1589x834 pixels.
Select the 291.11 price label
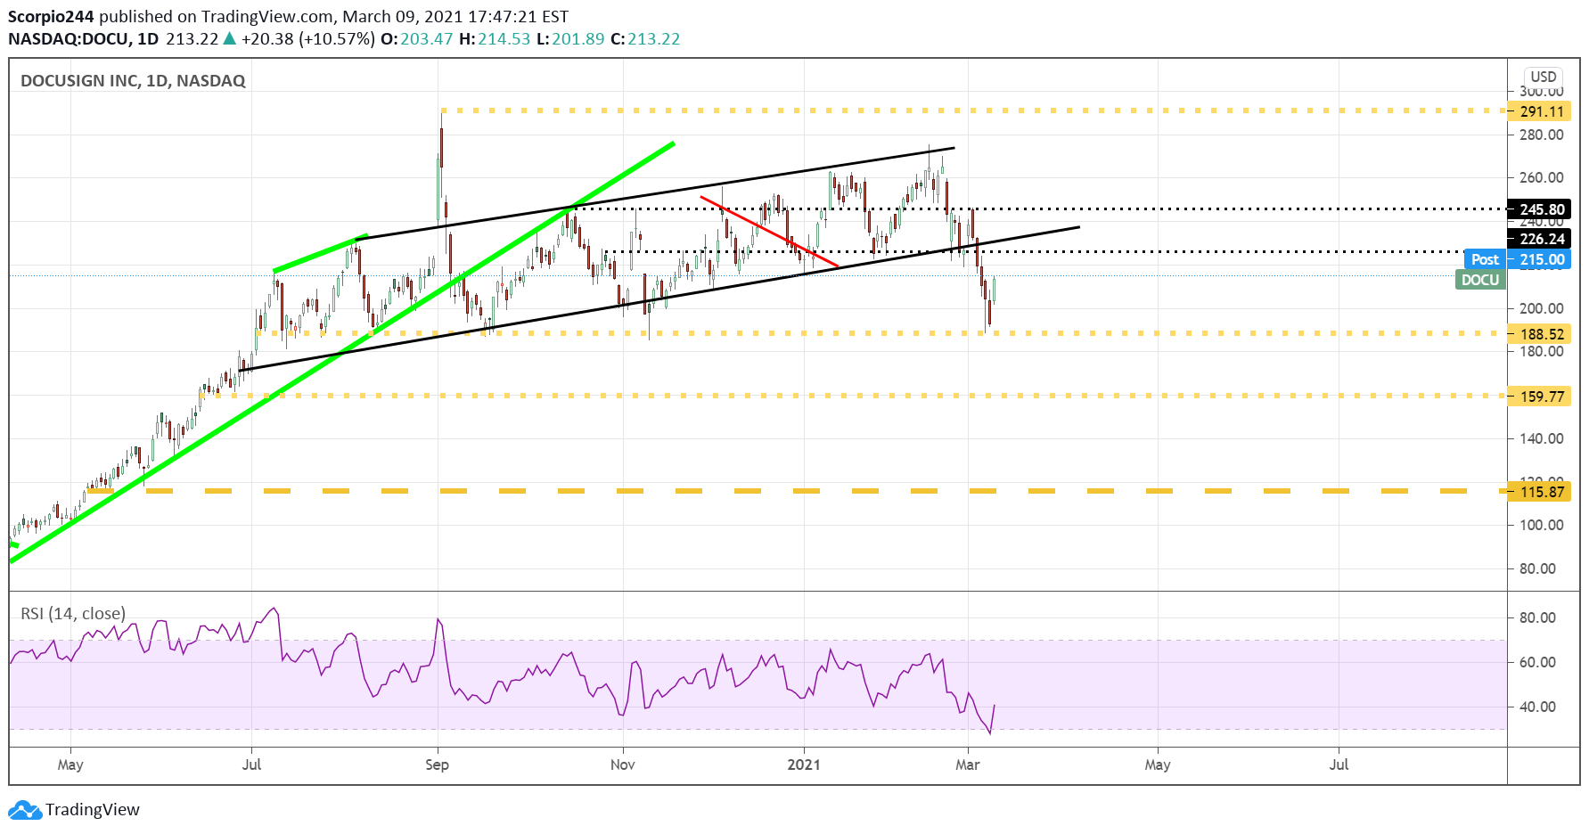1539,111
